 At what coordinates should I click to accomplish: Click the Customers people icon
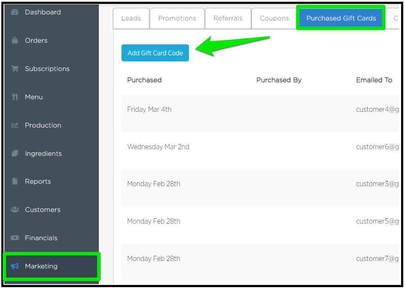click(15, 210)
